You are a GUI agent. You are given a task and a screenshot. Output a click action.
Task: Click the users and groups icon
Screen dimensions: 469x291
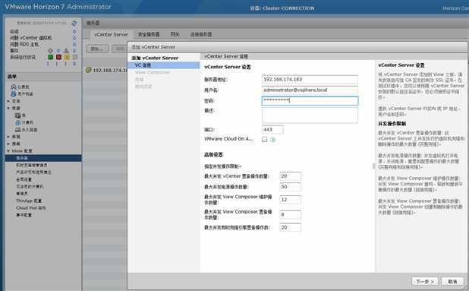coord(13,93)
